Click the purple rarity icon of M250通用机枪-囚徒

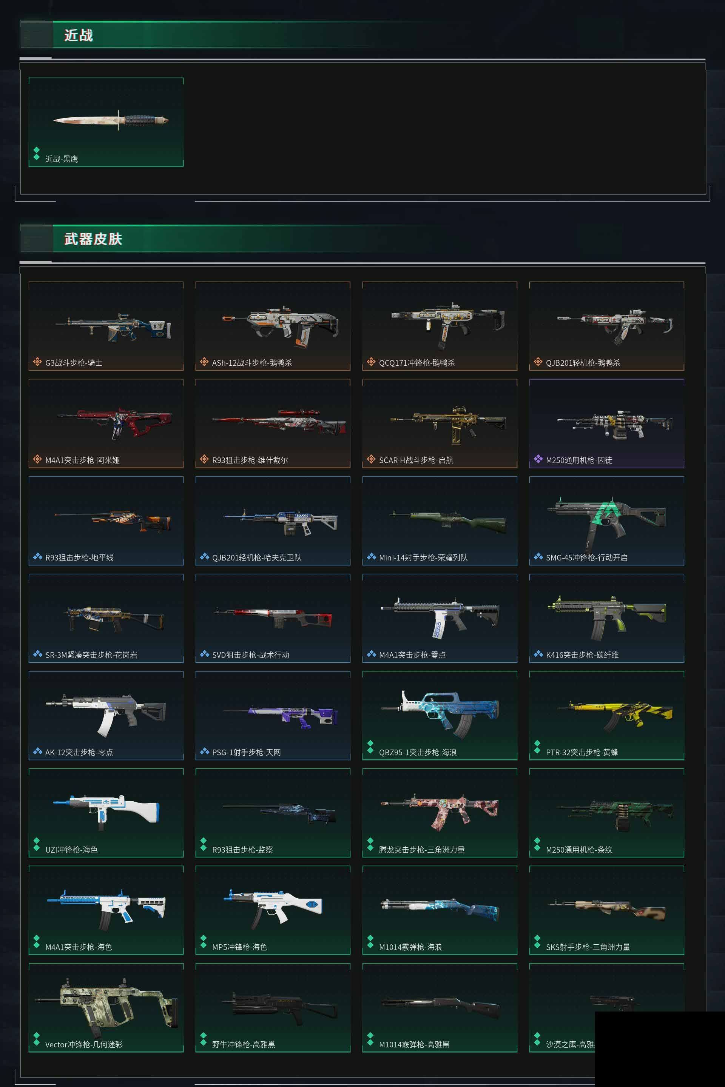click(538, 459)
